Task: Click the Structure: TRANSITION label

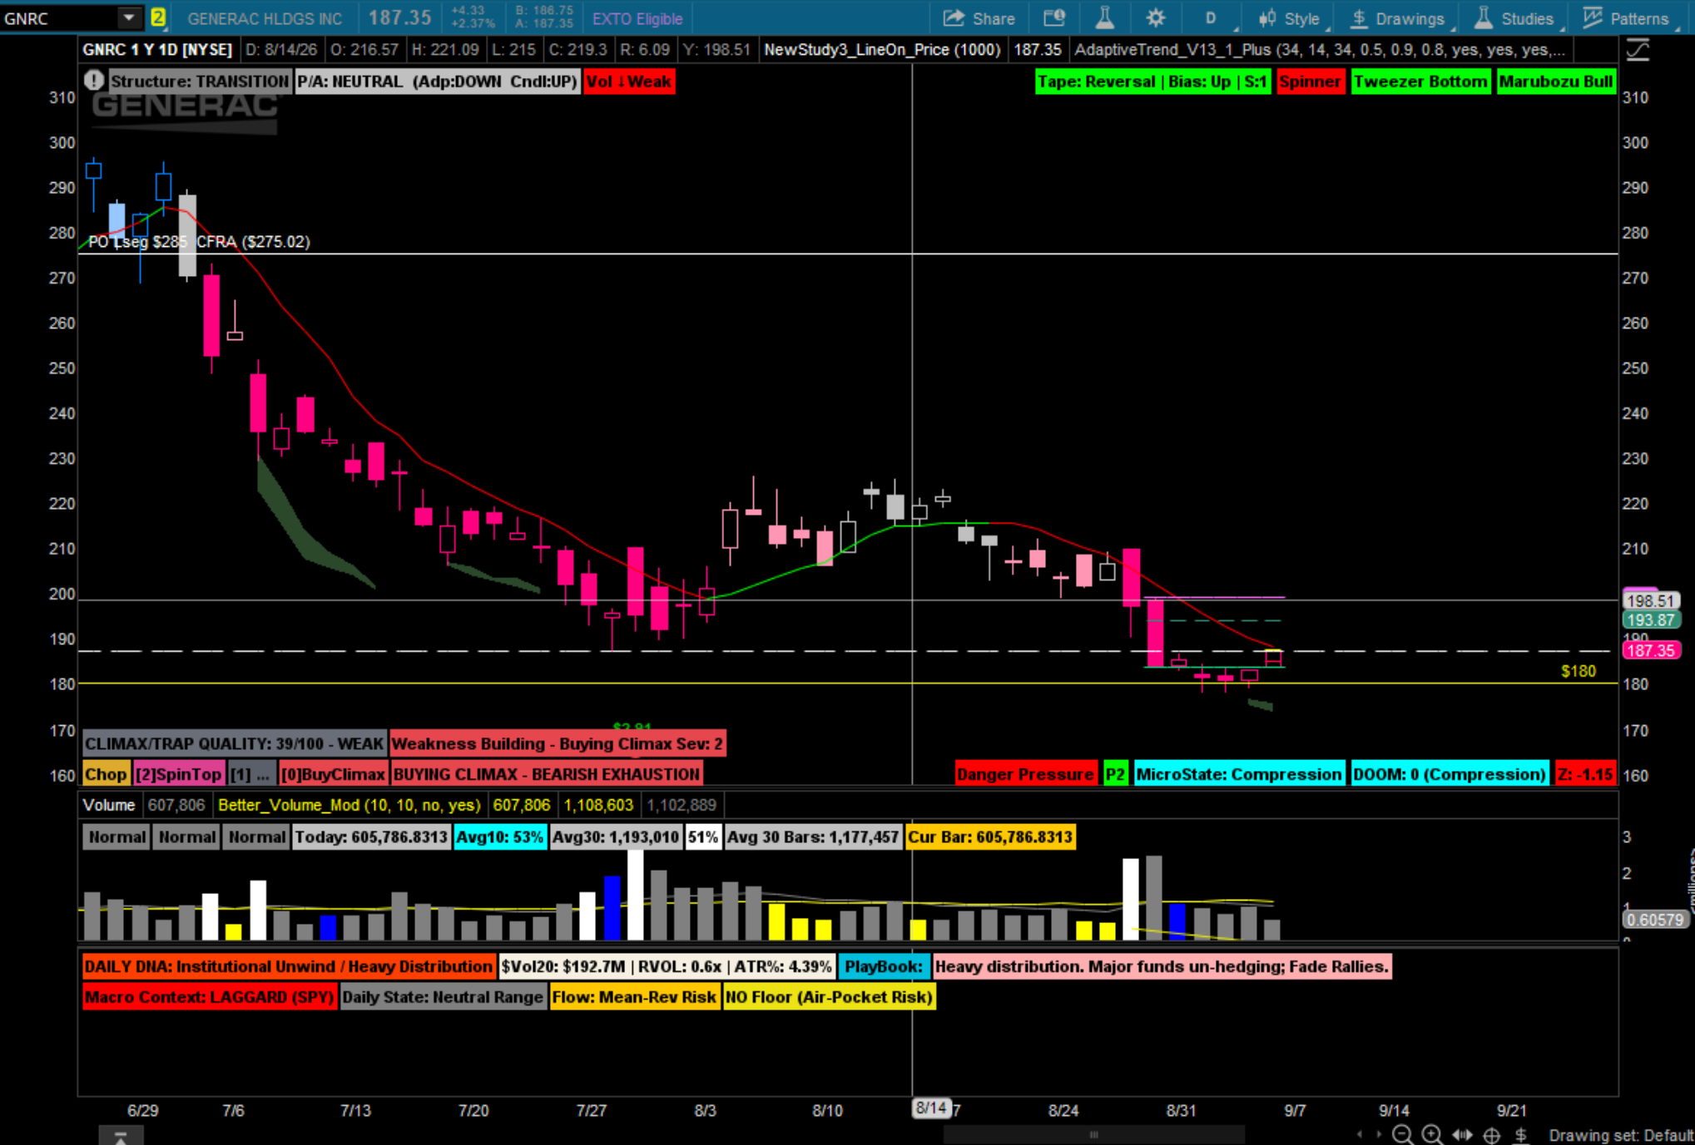Action: 199,81
